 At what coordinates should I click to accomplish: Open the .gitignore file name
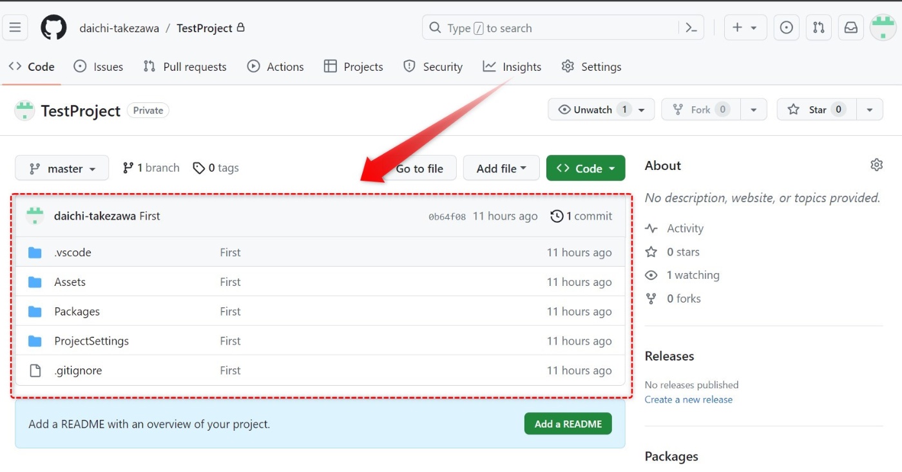(x=78, y=371)
